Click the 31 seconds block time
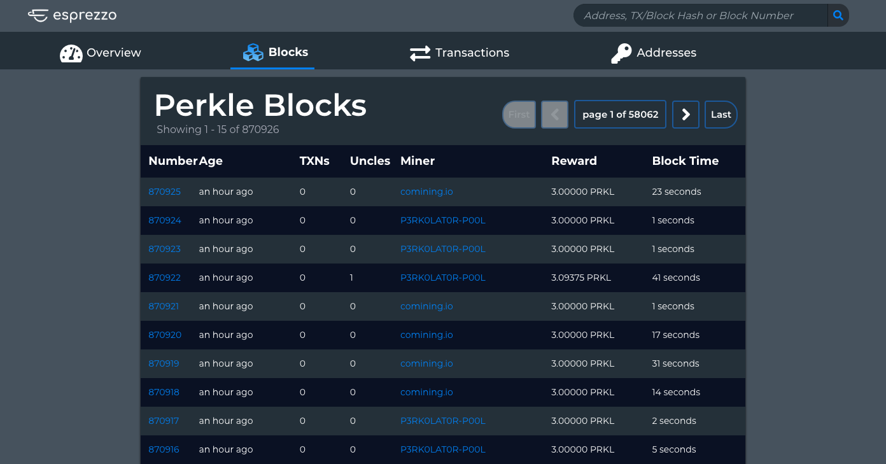This screenshot has width=886, height=464. click(676, 363)
